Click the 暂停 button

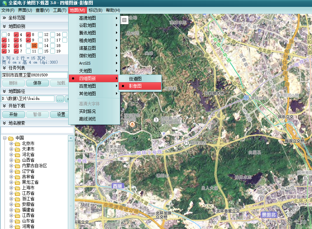[x=37, y=115]
